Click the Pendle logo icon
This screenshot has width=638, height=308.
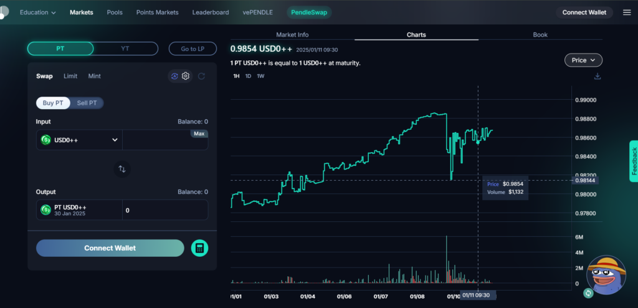(4, 12)
